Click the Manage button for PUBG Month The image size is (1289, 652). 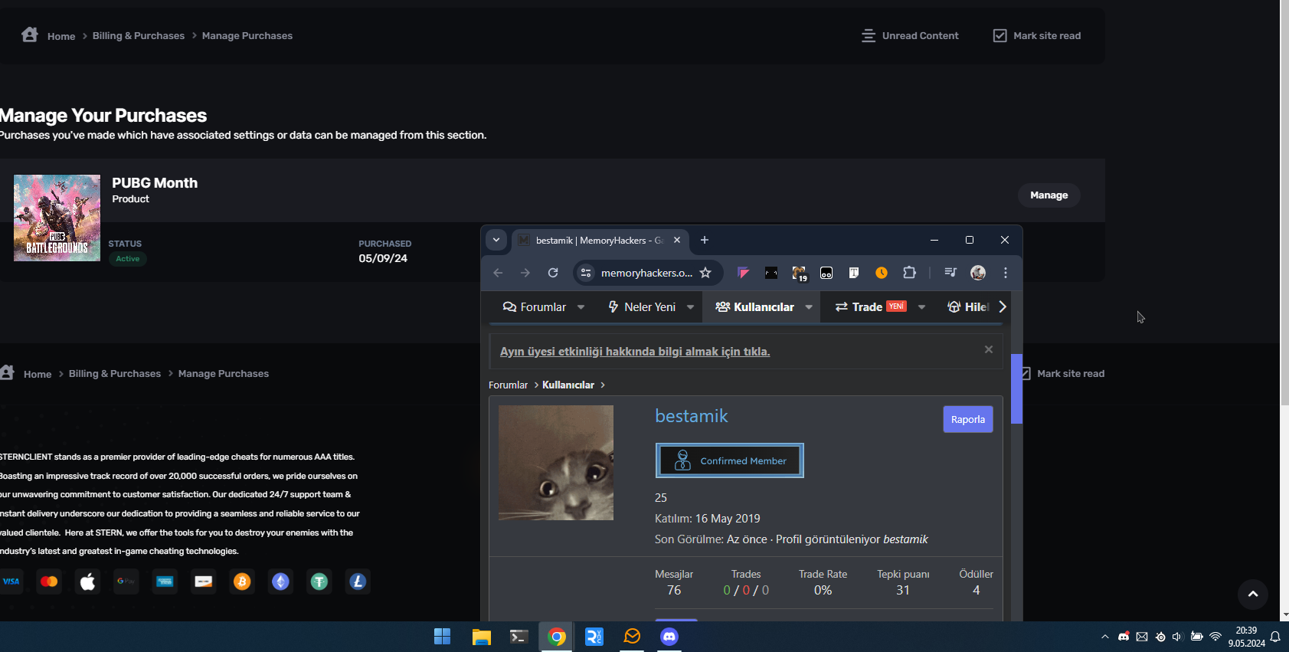(x=1049, y=195)
